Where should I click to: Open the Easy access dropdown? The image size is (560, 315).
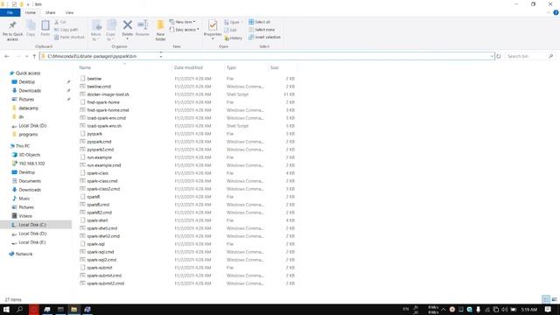(185, 30)
